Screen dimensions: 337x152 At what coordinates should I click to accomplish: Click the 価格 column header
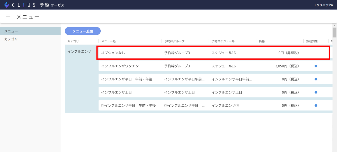click(x=262, y=41)
